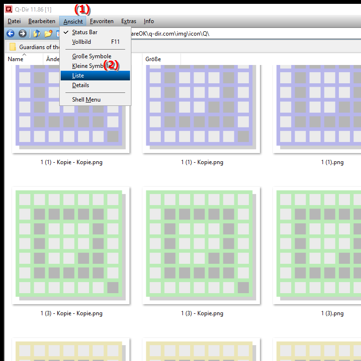Open the Bearbeiten menu
The width and height of the screenshot is (361, 361).
[x=42, y=21]
